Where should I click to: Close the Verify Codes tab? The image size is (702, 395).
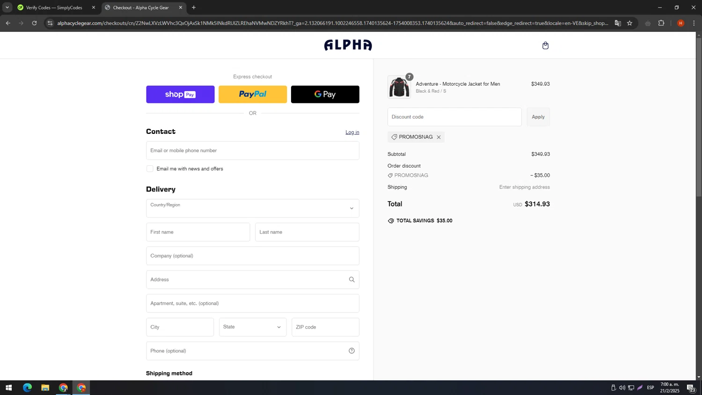pos(93,7)
